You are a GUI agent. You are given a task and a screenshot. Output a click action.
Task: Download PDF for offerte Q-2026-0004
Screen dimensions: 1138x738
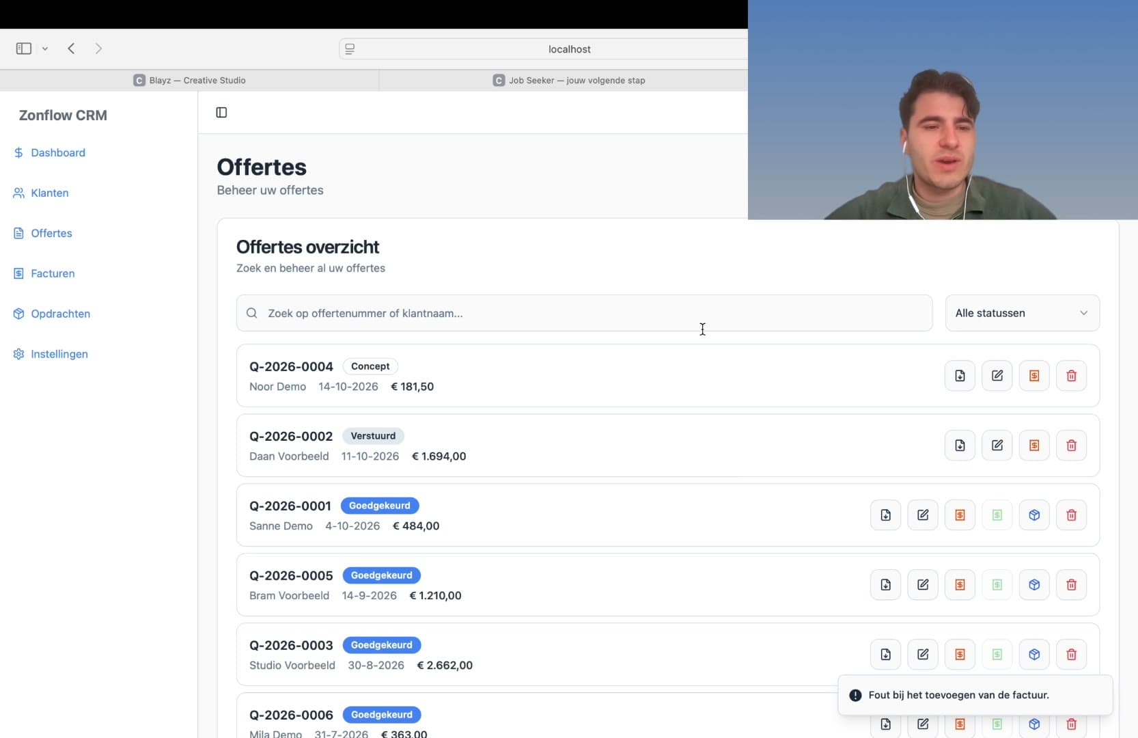(x=960, y=376)
